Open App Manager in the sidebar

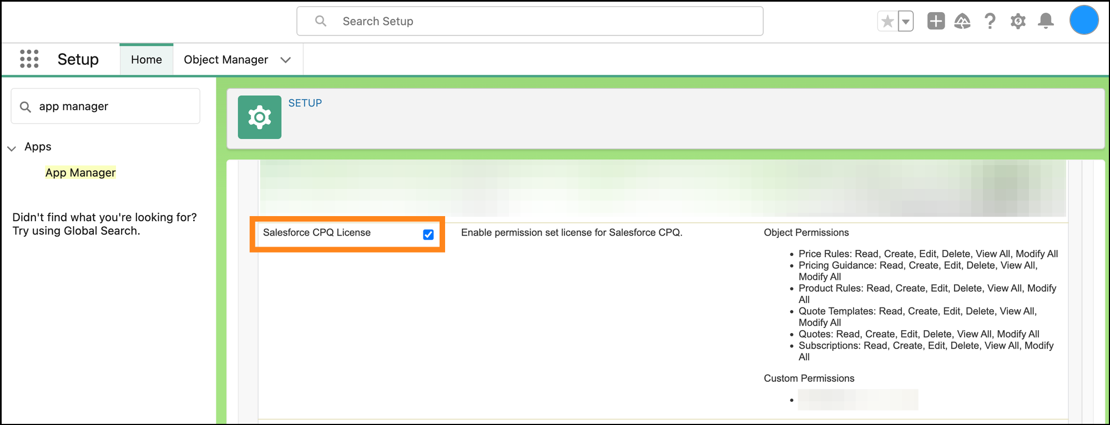point(80,172)
